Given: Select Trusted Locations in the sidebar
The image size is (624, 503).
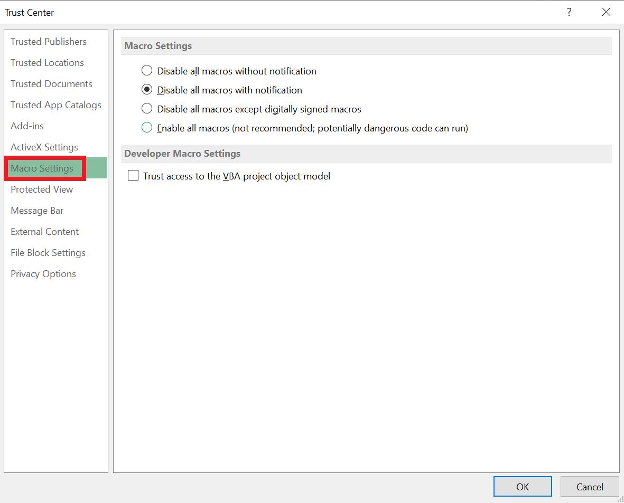Looking at the screenshot, I should pyautogui.click(x=47, y=63).
